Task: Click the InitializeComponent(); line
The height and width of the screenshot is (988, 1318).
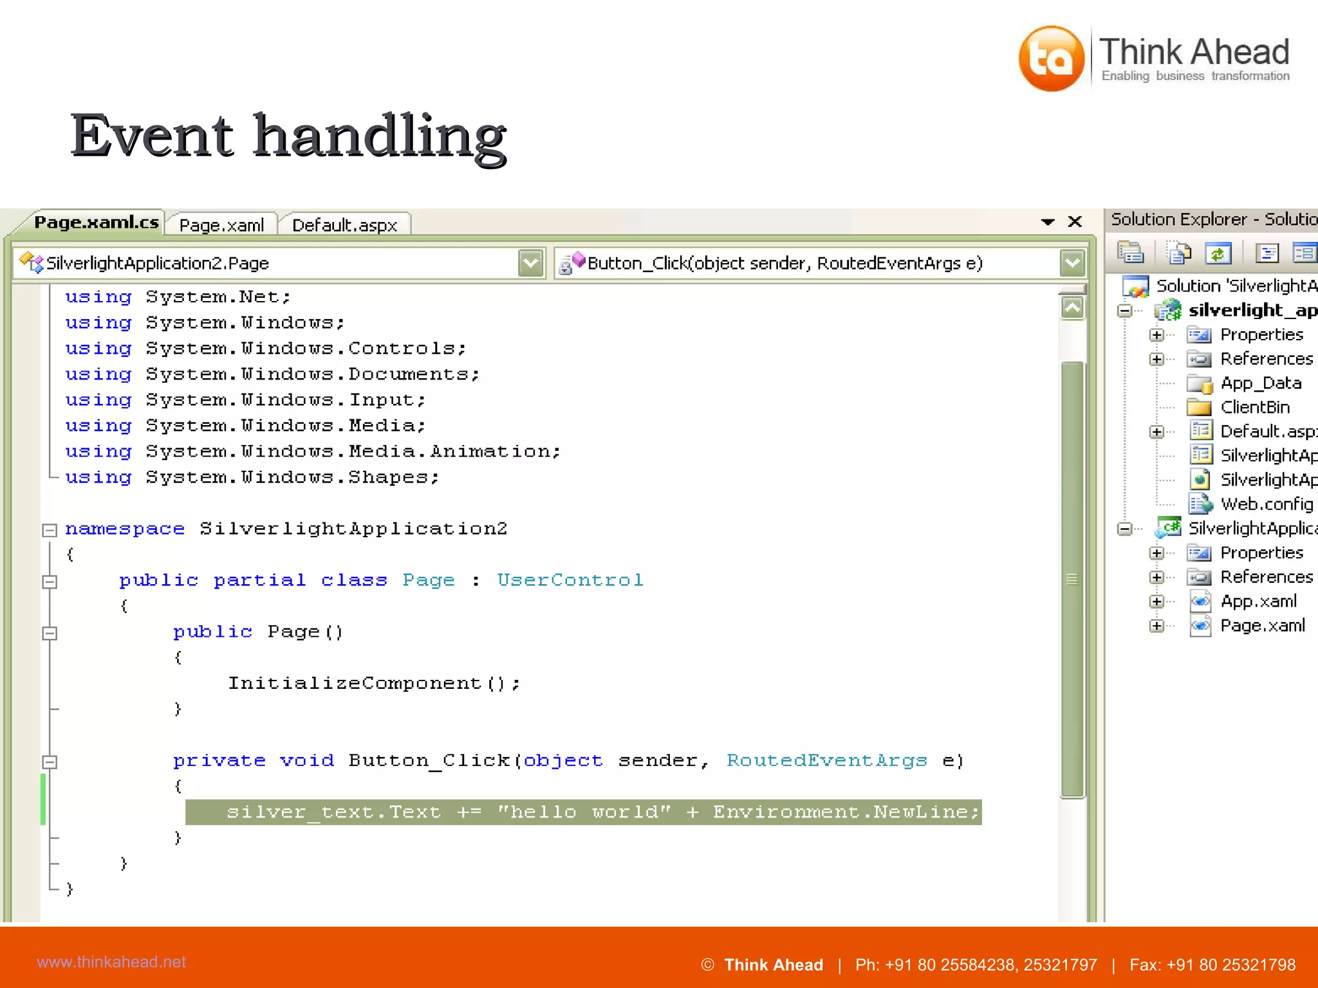Action: 374,683
